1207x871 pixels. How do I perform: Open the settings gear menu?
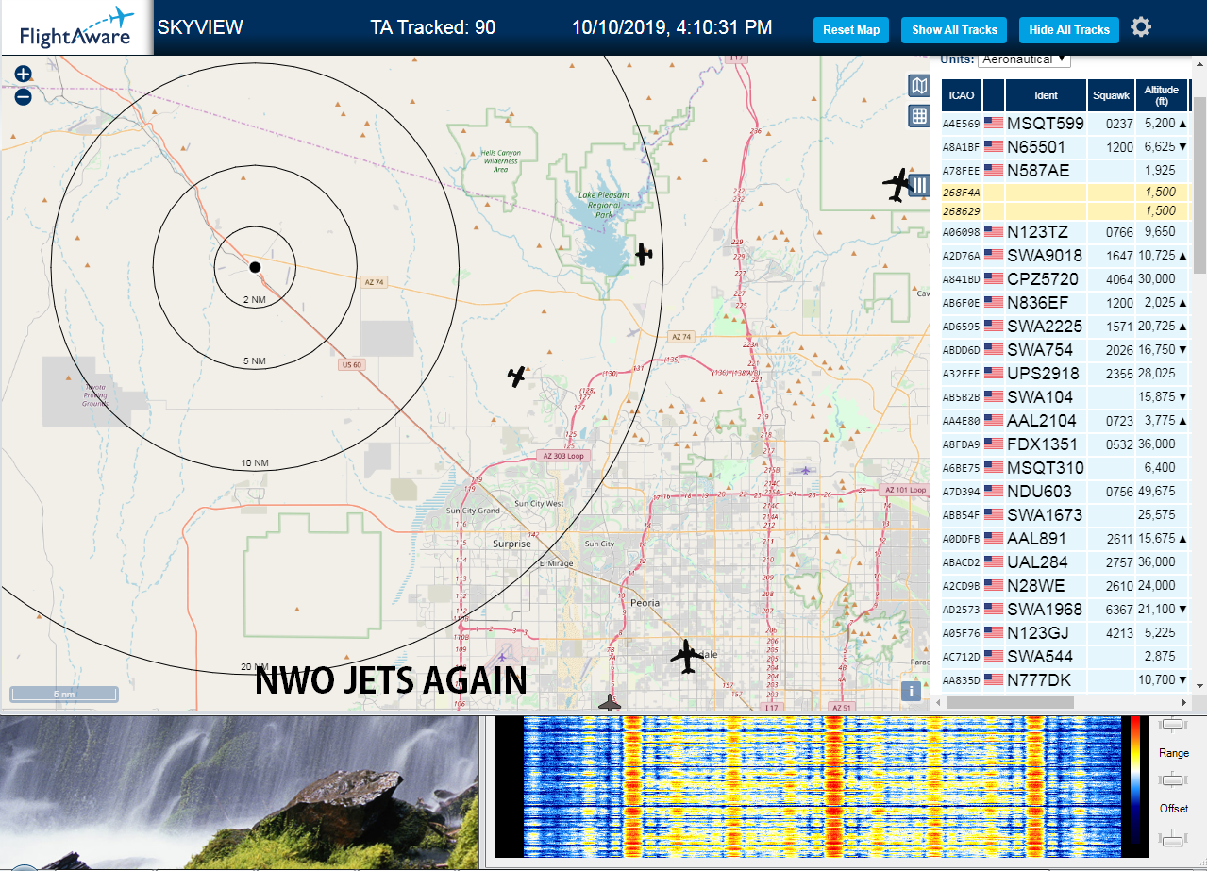[1141, 27]
